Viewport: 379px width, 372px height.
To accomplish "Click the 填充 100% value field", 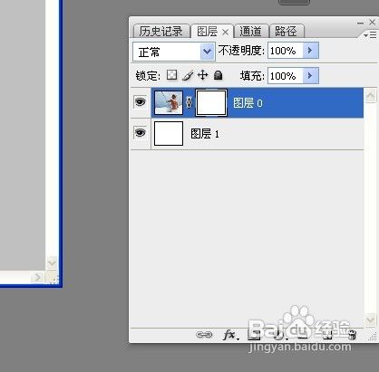I will [x=286, y=75].
